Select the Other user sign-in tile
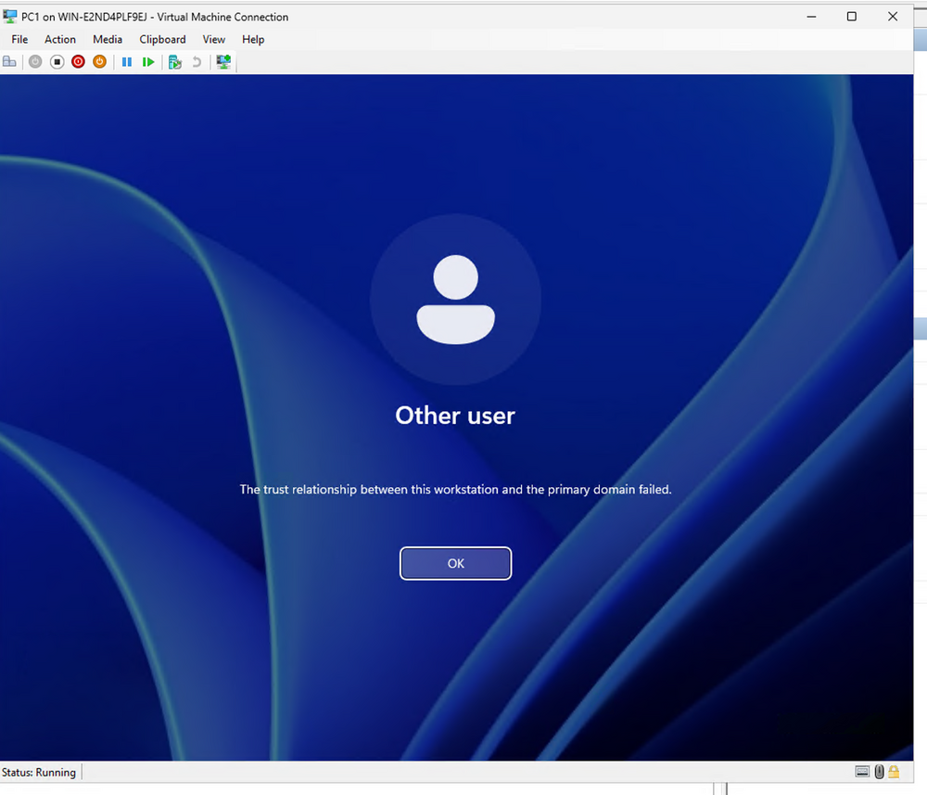The height and width of the screenshot is (795, 927). [x=455, y=298]
